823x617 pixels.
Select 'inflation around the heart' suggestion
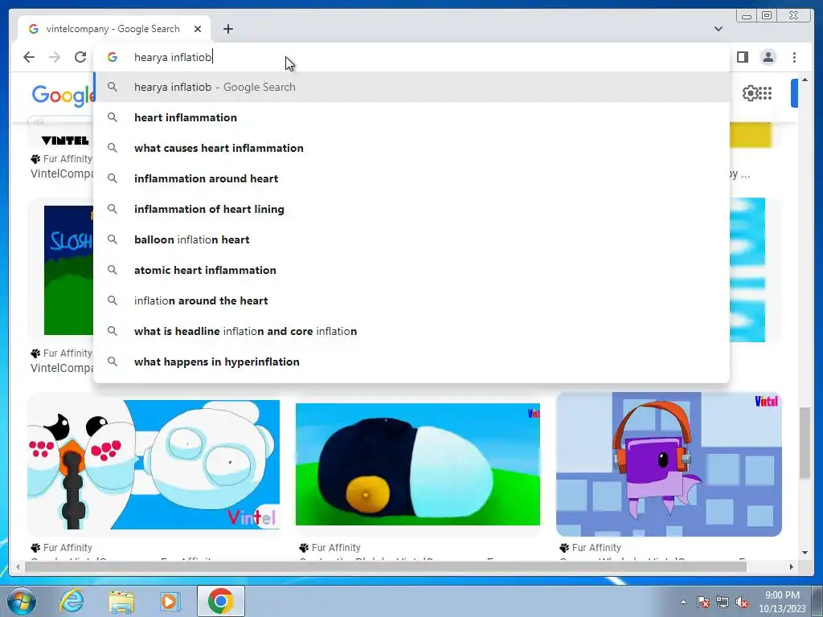[411, 300]
